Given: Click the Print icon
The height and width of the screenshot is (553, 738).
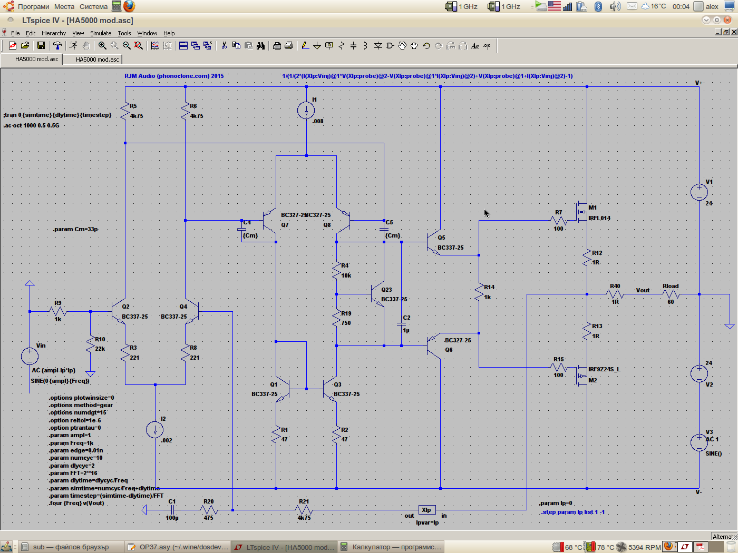Looking at the screenshot, I should click(x=289, y=46).
